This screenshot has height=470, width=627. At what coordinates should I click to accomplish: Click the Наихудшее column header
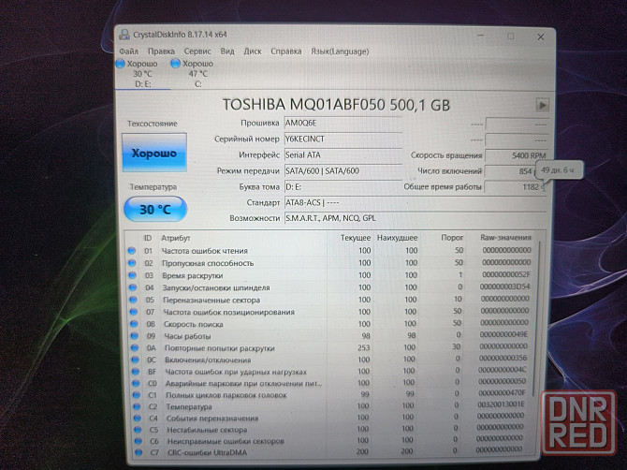click(x=397, y=238)
